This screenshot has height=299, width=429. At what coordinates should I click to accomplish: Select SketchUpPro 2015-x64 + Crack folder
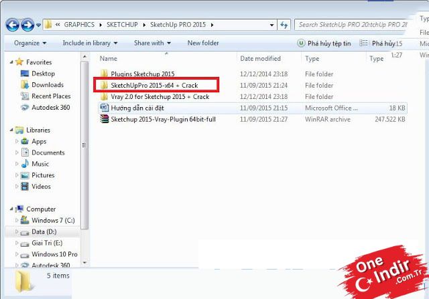click(x=154, y=85)
